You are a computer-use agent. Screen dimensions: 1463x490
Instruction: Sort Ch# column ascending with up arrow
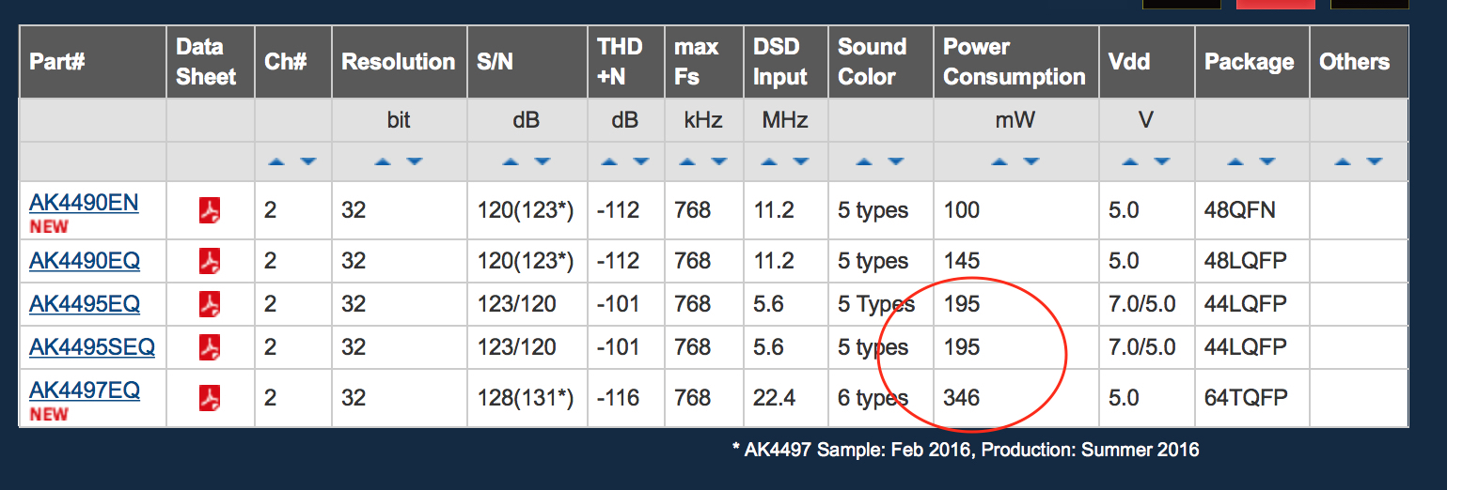[275, 161]
